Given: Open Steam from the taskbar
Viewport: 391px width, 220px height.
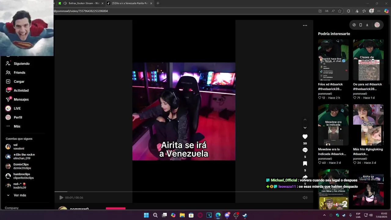Looking at the screenshot, I should pyautogui.click(x=245, y=215).
